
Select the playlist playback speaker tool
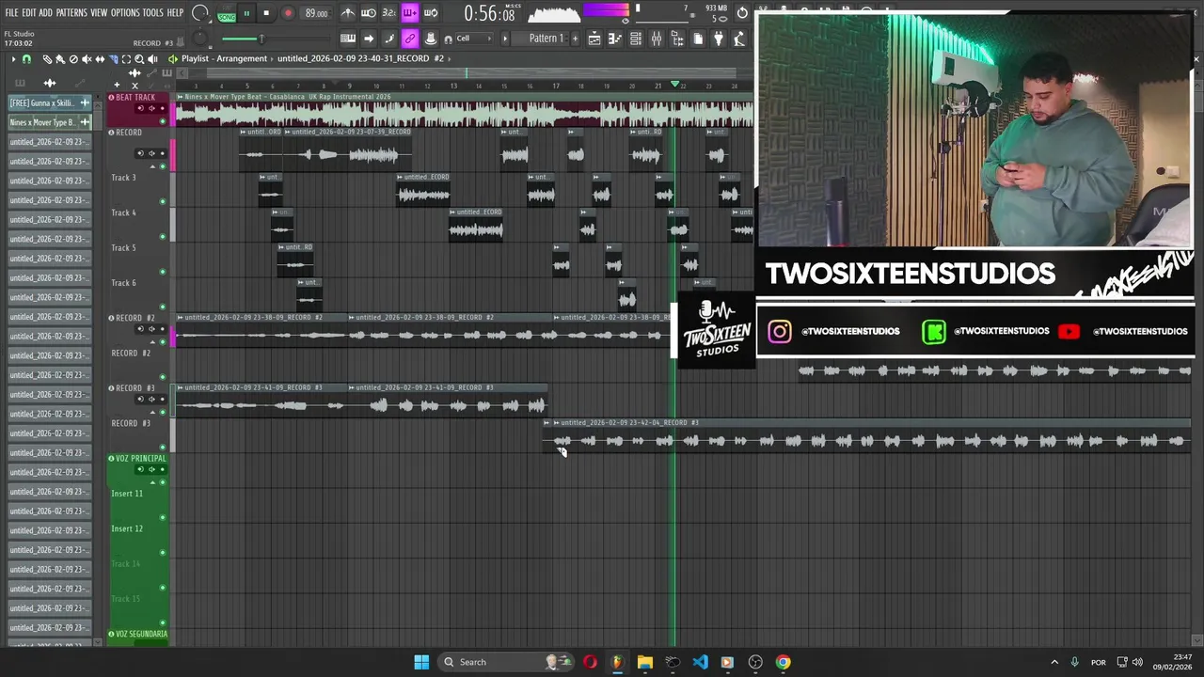(152, 59)
